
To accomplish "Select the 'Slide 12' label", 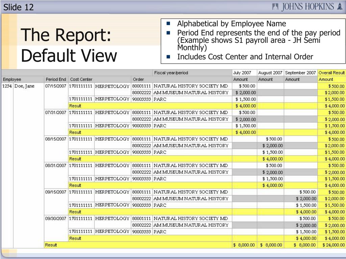I will coord(19,7).
